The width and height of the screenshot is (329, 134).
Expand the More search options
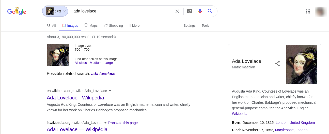coord(134,26)
